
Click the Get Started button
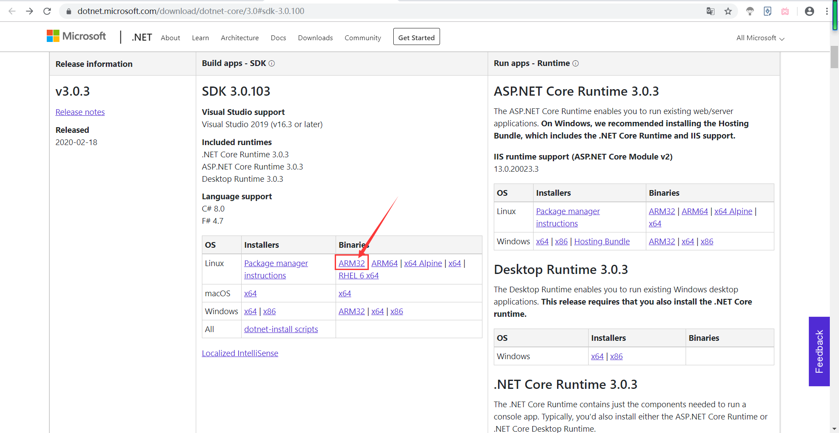(x=416, y=37)
